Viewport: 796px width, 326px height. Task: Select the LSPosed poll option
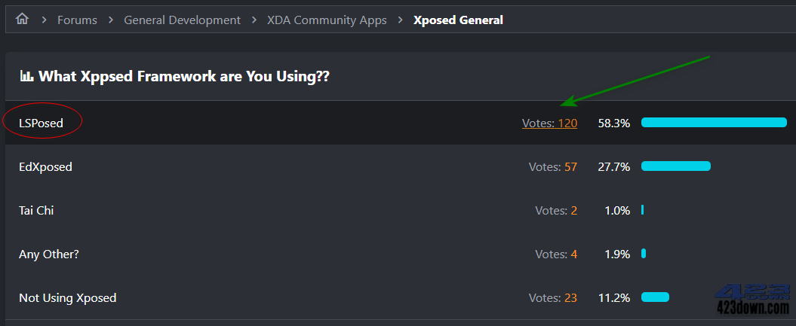click(x=41, y=123)
